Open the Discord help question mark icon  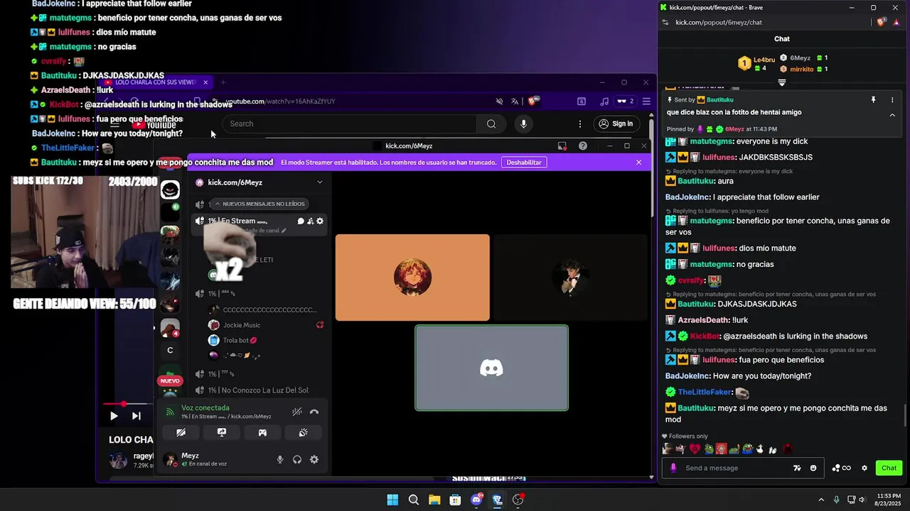[583, 145]
